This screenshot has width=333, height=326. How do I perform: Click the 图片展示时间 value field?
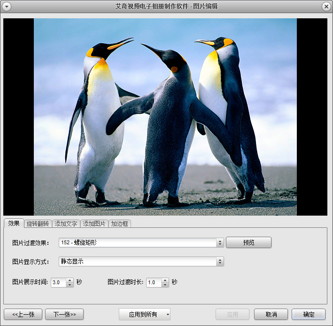pyautogui.click(x=59, y=282)
